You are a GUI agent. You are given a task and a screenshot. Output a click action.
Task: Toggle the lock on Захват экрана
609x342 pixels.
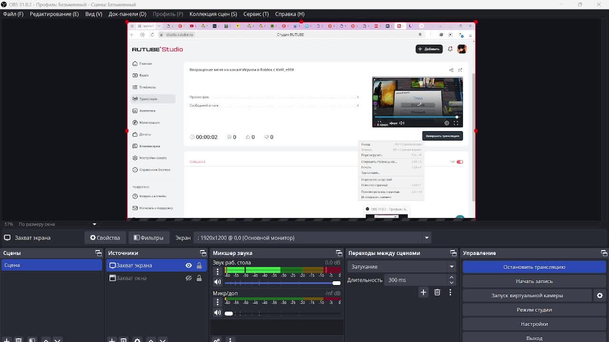199,266
